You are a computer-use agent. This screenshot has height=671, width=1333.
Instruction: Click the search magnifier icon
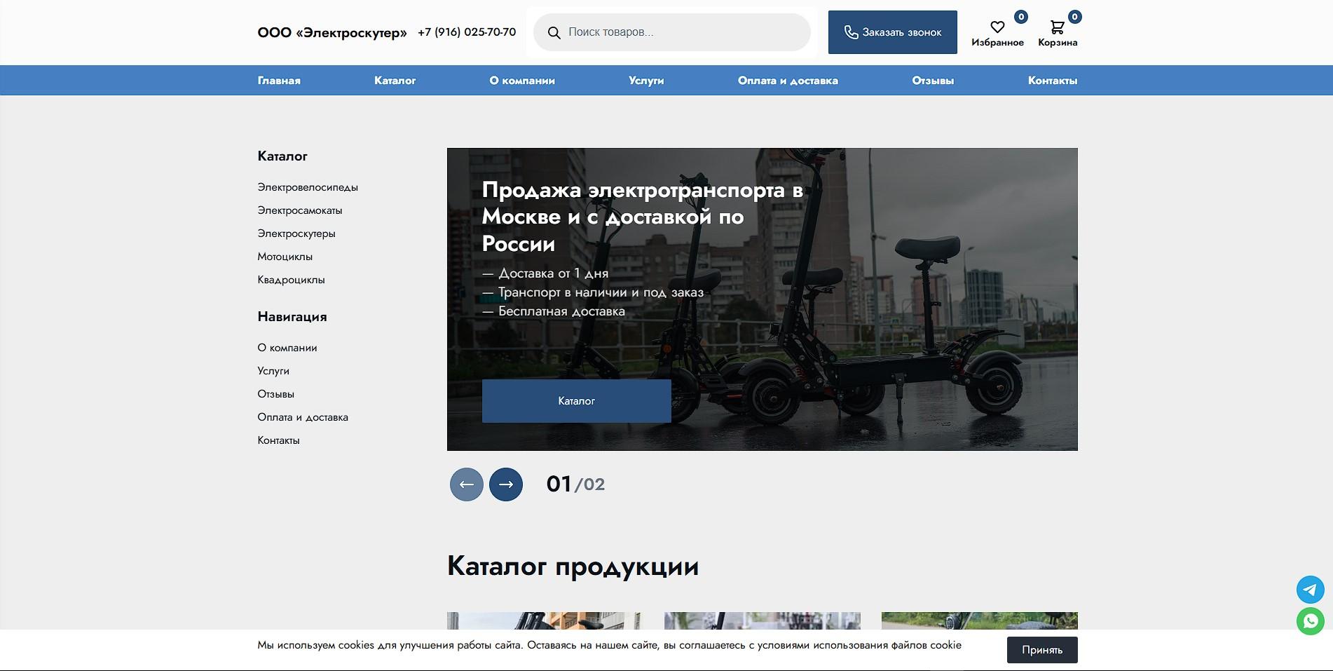click(x=554, y=32)
